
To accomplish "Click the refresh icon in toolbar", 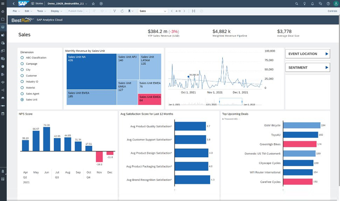I will point(122,11).
